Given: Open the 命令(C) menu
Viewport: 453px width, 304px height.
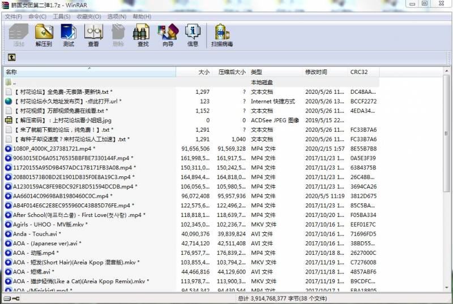Looking at the screenshot, I should [37, 16].
